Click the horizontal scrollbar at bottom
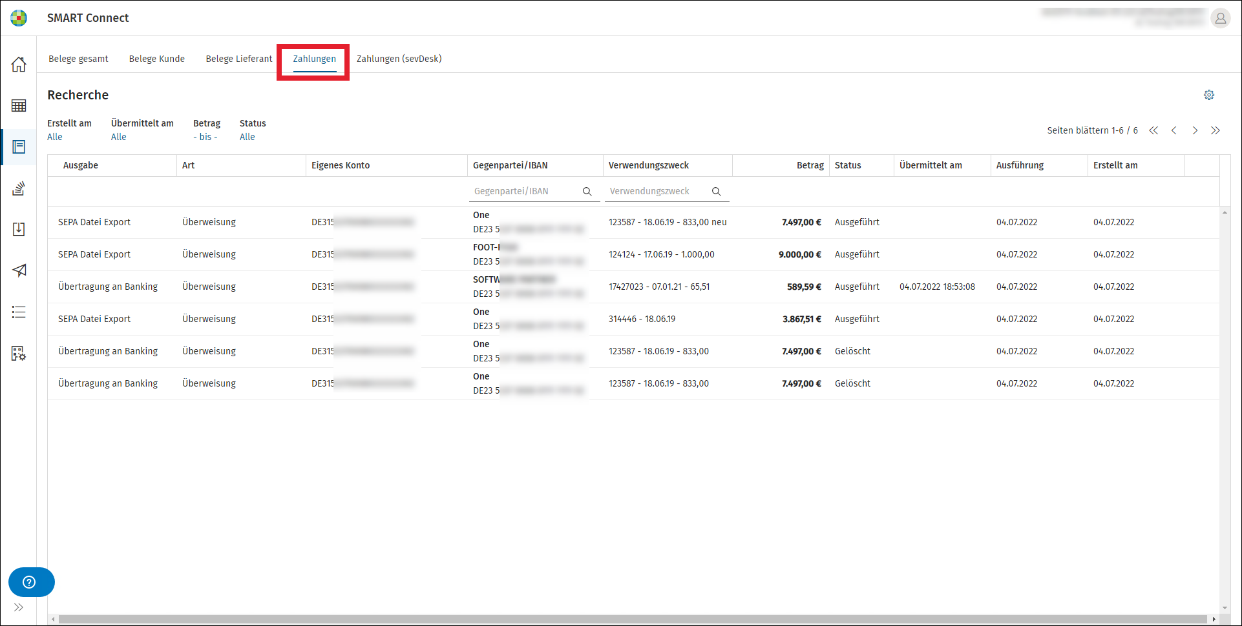This screenshot has height=626, width=1242. 633,619
